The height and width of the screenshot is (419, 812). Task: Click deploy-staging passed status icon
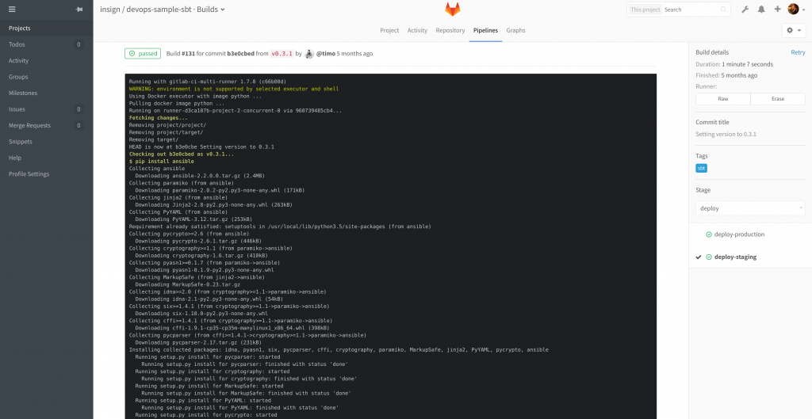pos(708,257)
